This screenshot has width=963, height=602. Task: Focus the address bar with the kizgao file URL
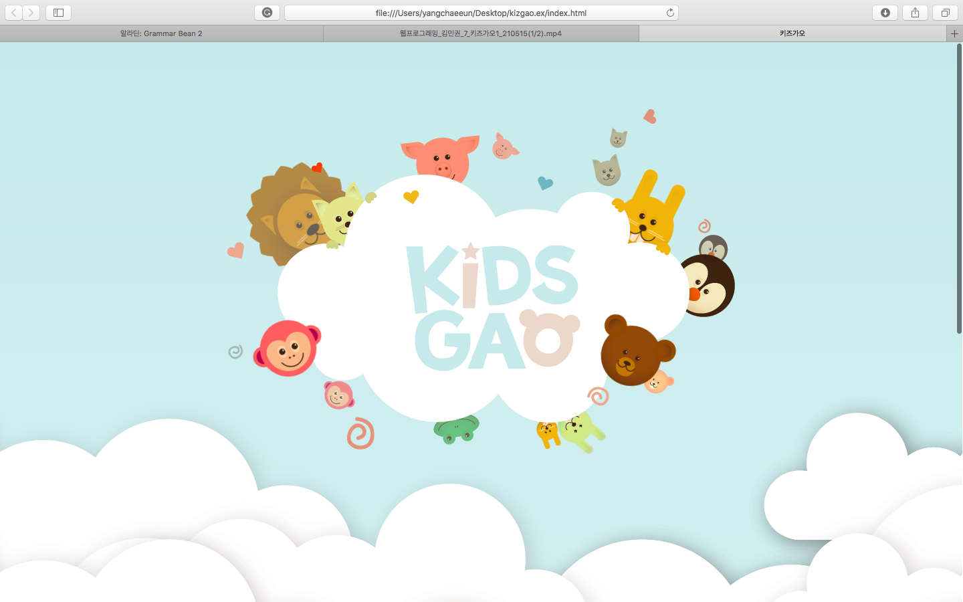click(481, 13)
